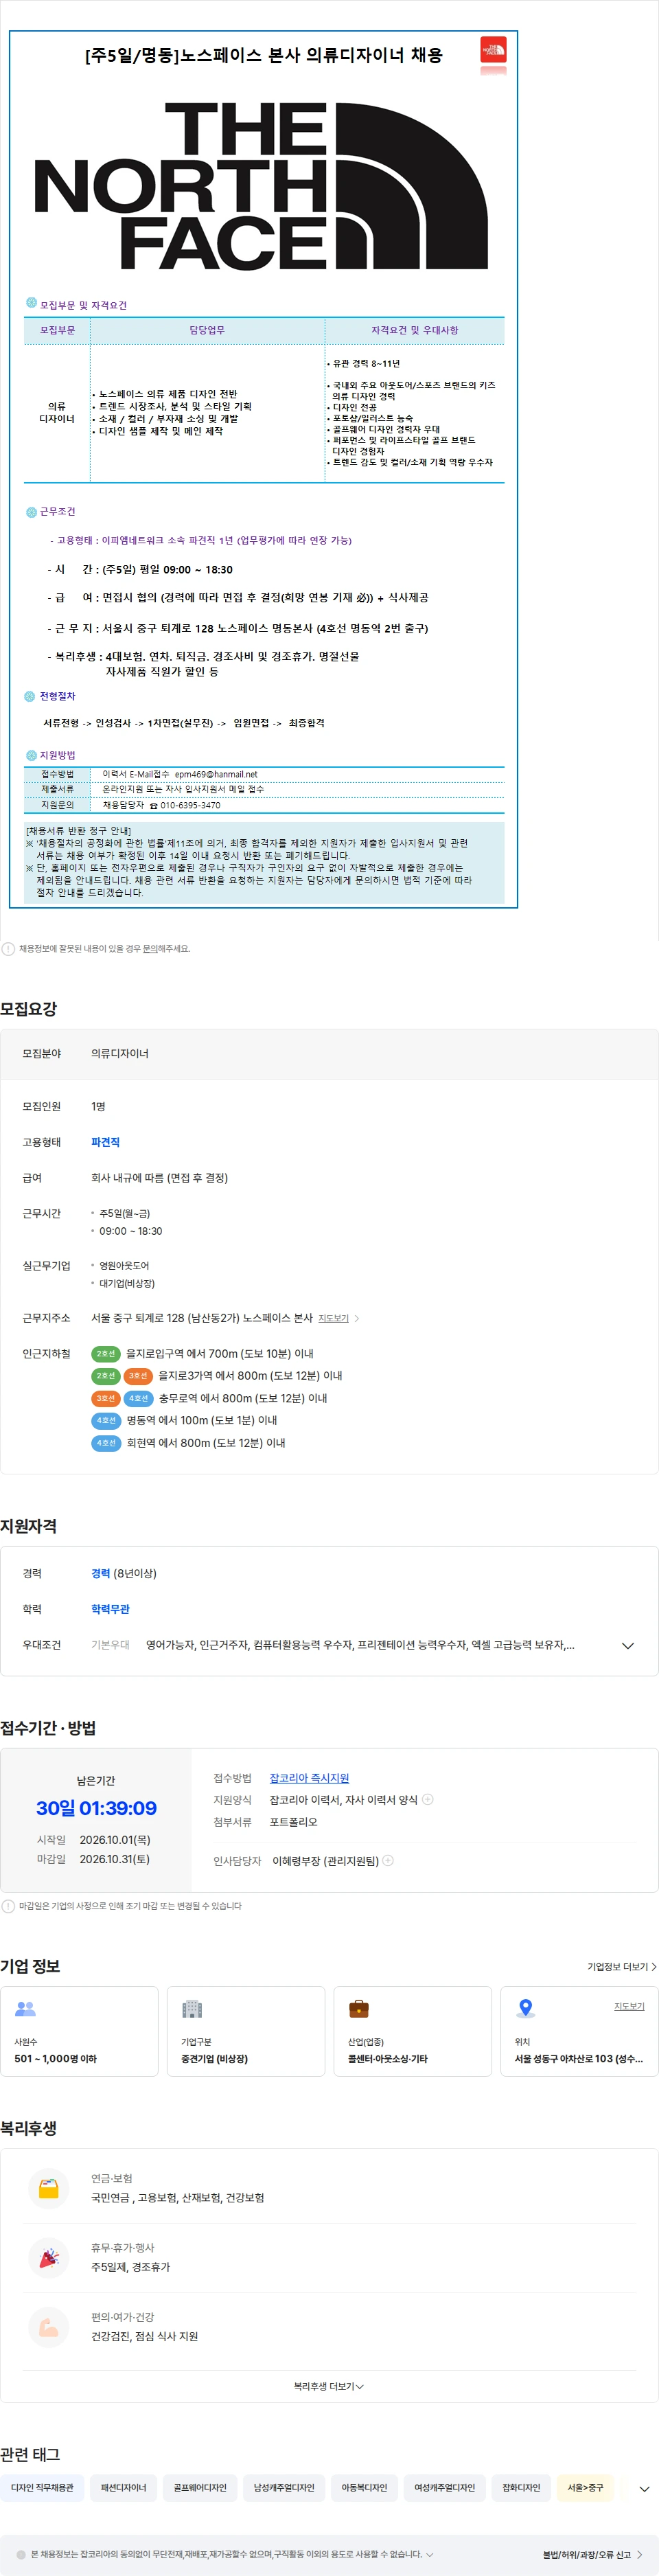
Task: Expand the plus icon next to 자사 이력서 양식
Action: click(428, 1800)
